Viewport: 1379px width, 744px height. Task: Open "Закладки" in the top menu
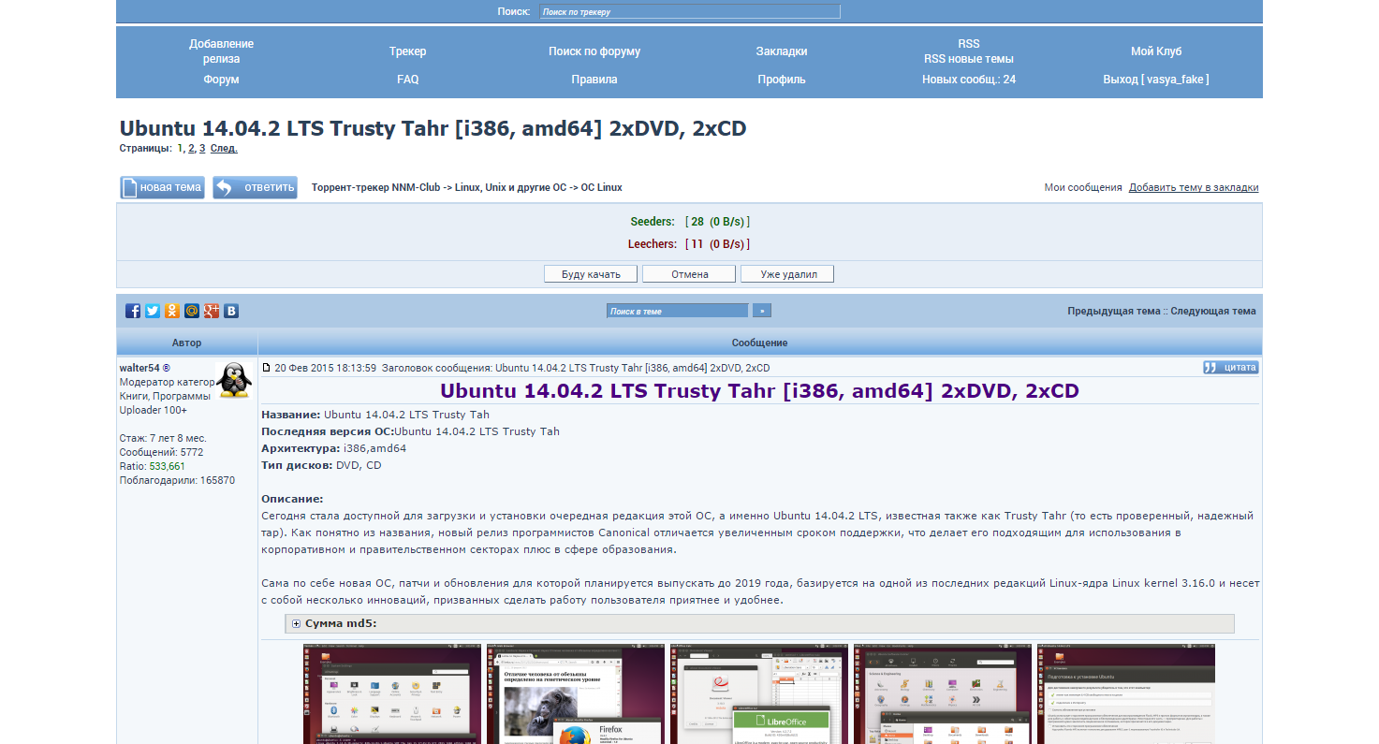[782, 51]
